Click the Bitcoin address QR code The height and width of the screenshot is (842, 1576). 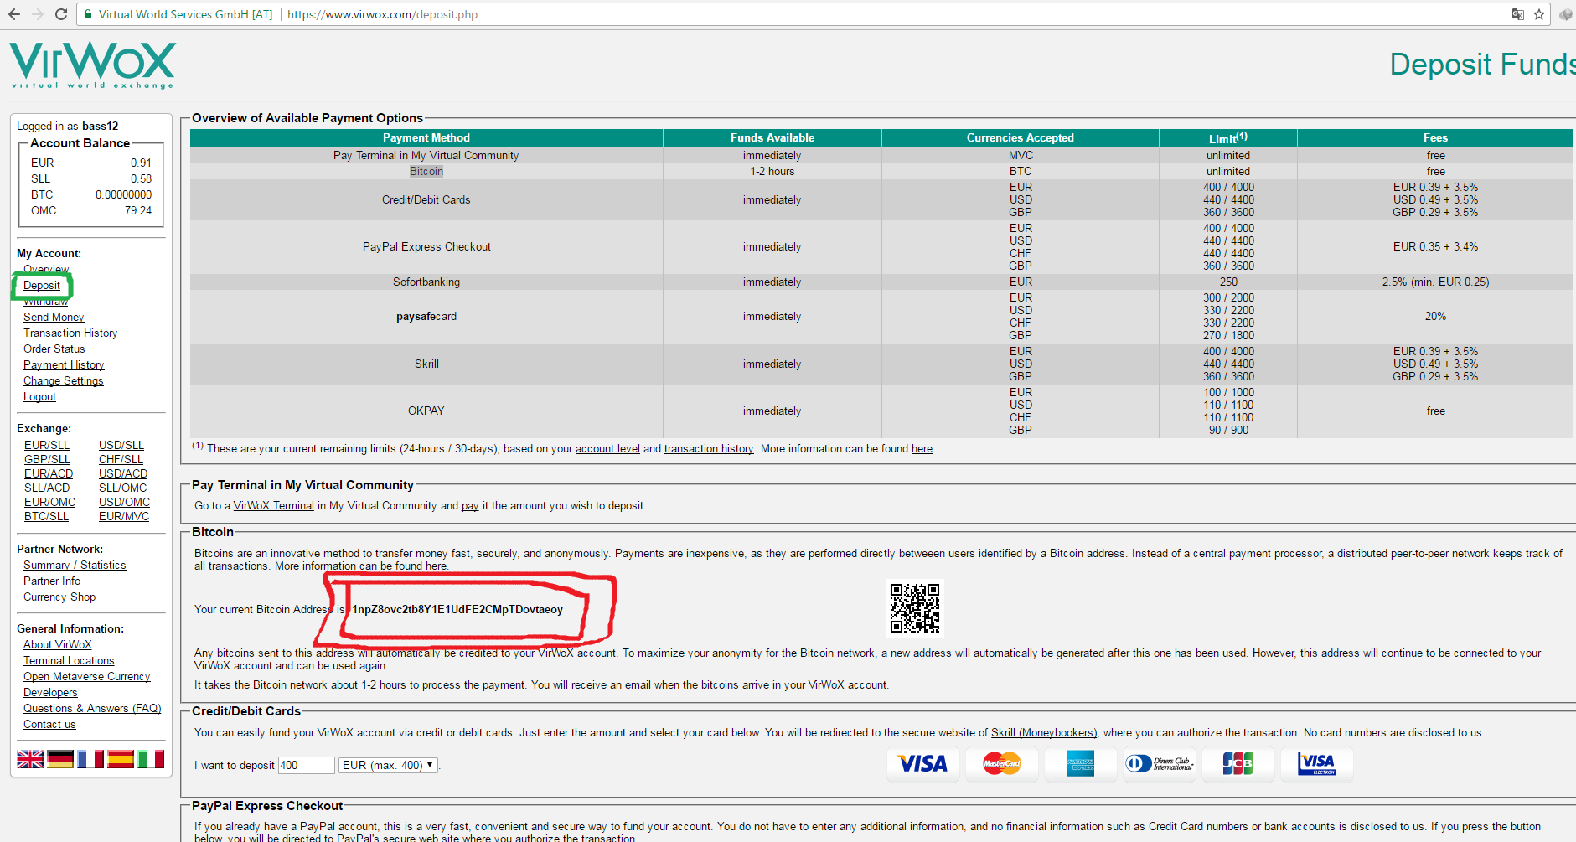pos(915,608)
